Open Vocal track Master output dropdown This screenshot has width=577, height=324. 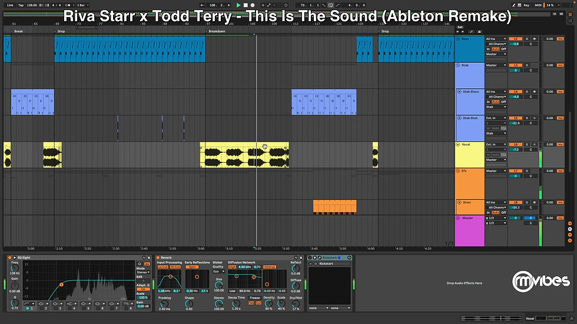pos(496,160)
